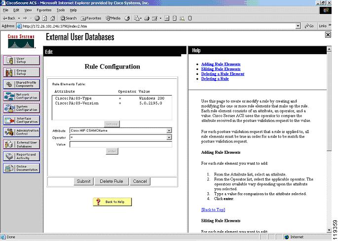Open the browser Search pane
The height and width of the screenshot is (241, 338).
68,18
